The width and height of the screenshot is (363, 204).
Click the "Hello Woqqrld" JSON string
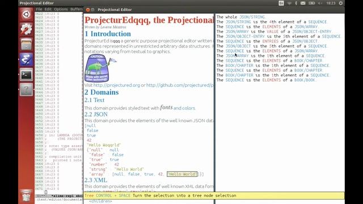point(104,145)
